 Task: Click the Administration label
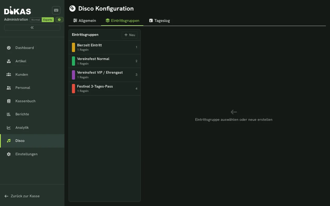(16, 20)
